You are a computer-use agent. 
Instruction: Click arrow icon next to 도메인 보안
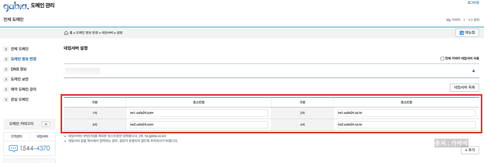(6, 79)
